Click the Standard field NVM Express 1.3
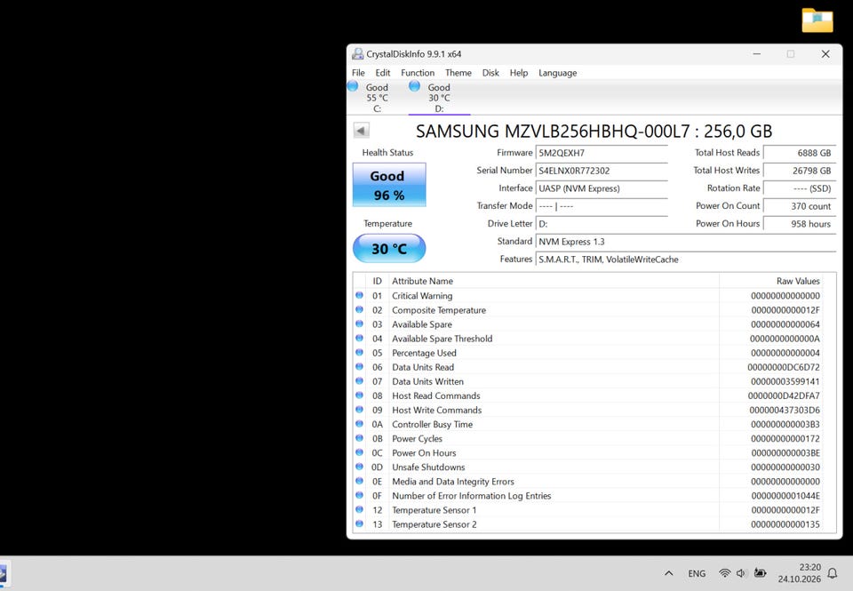This screenshot has height=591, width=853. point(685,242)
